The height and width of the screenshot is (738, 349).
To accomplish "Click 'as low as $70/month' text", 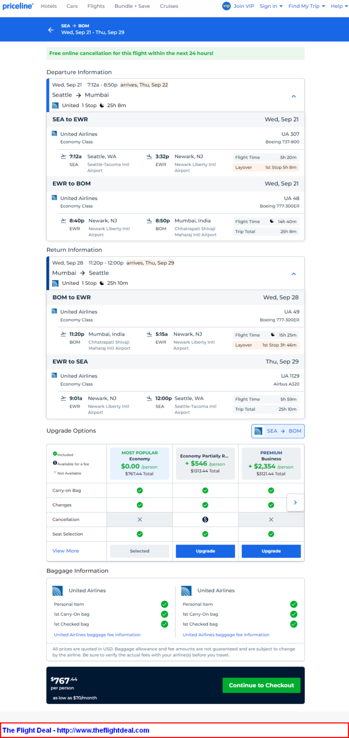I will click(74, 698).
